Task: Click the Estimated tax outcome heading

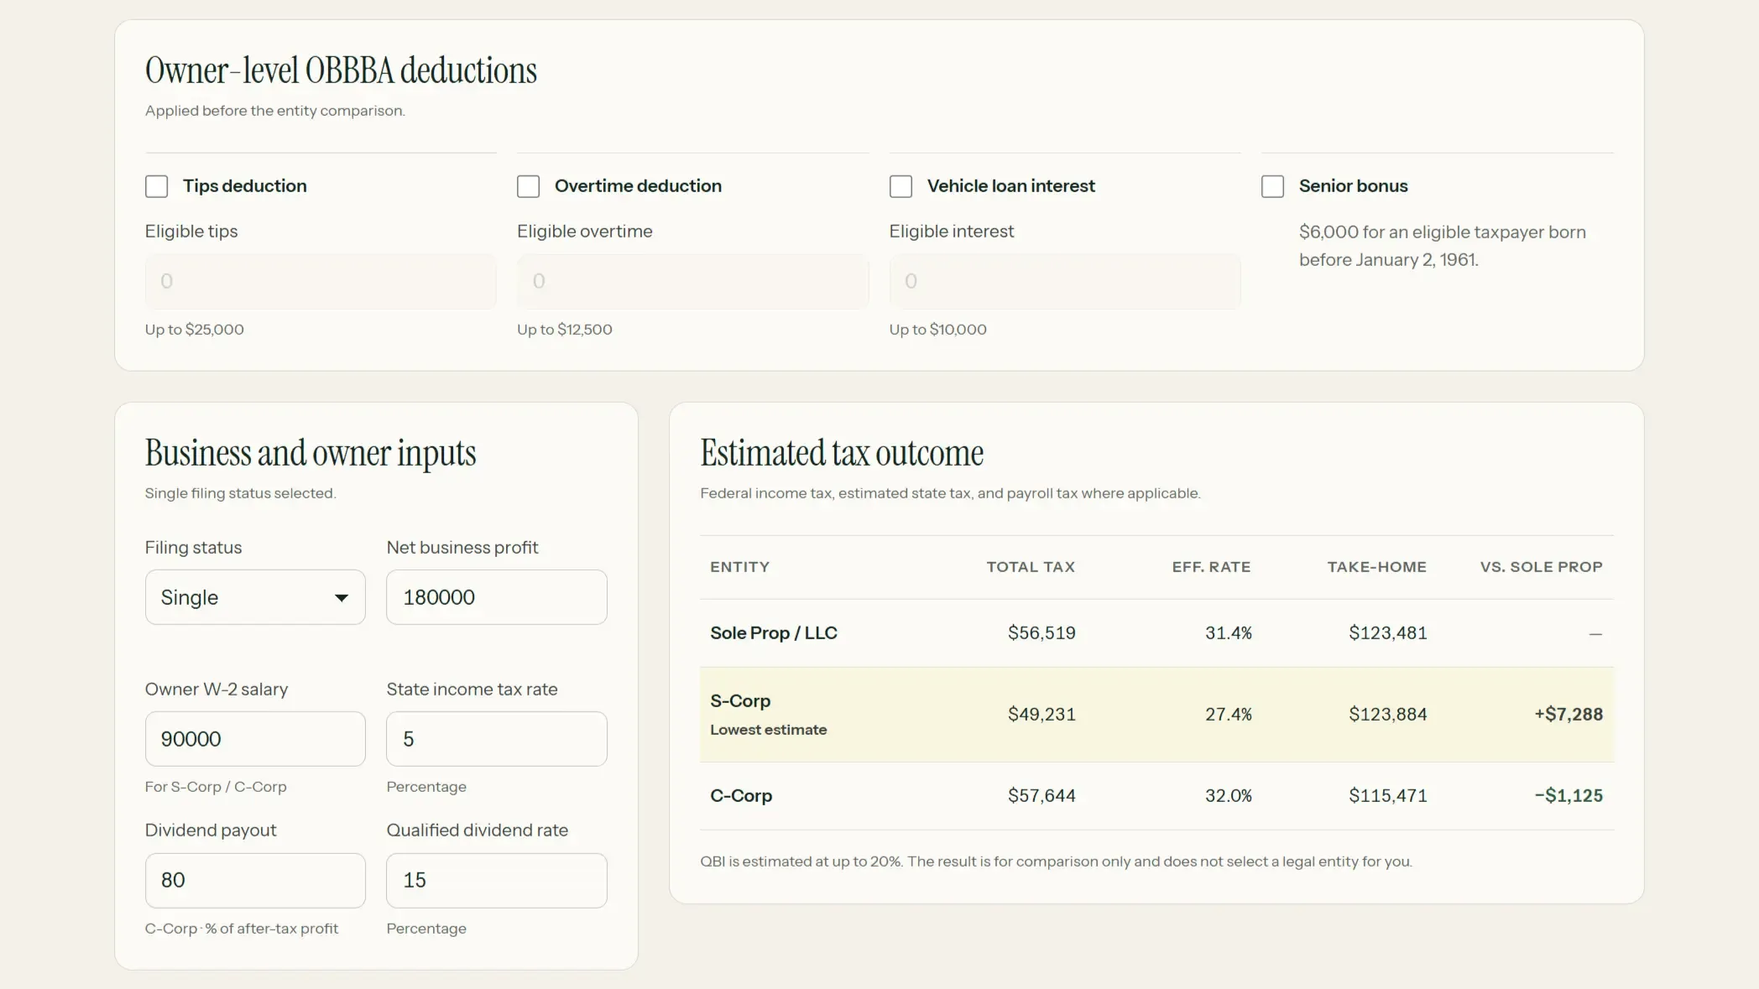Action: pos(842,453)
